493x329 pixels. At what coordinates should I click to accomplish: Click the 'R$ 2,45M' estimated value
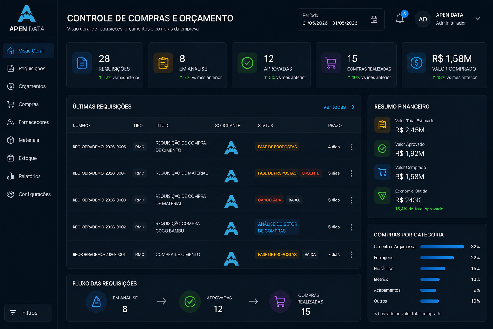[x=410, y=130]
